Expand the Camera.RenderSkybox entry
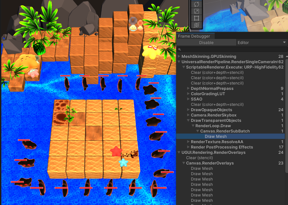The width and height of the screenshot is (288, 205). [188, 115]
